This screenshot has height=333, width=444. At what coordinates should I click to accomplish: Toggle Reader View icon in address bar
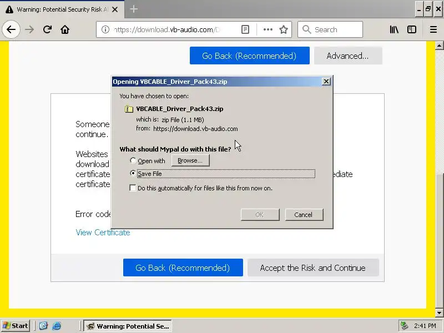pos(245,29)
